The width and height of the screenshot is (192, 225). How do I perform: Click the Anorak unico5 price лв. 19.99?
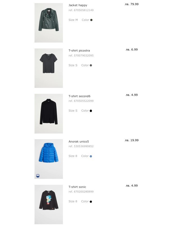pyautogui.click(x=132, y=140)
